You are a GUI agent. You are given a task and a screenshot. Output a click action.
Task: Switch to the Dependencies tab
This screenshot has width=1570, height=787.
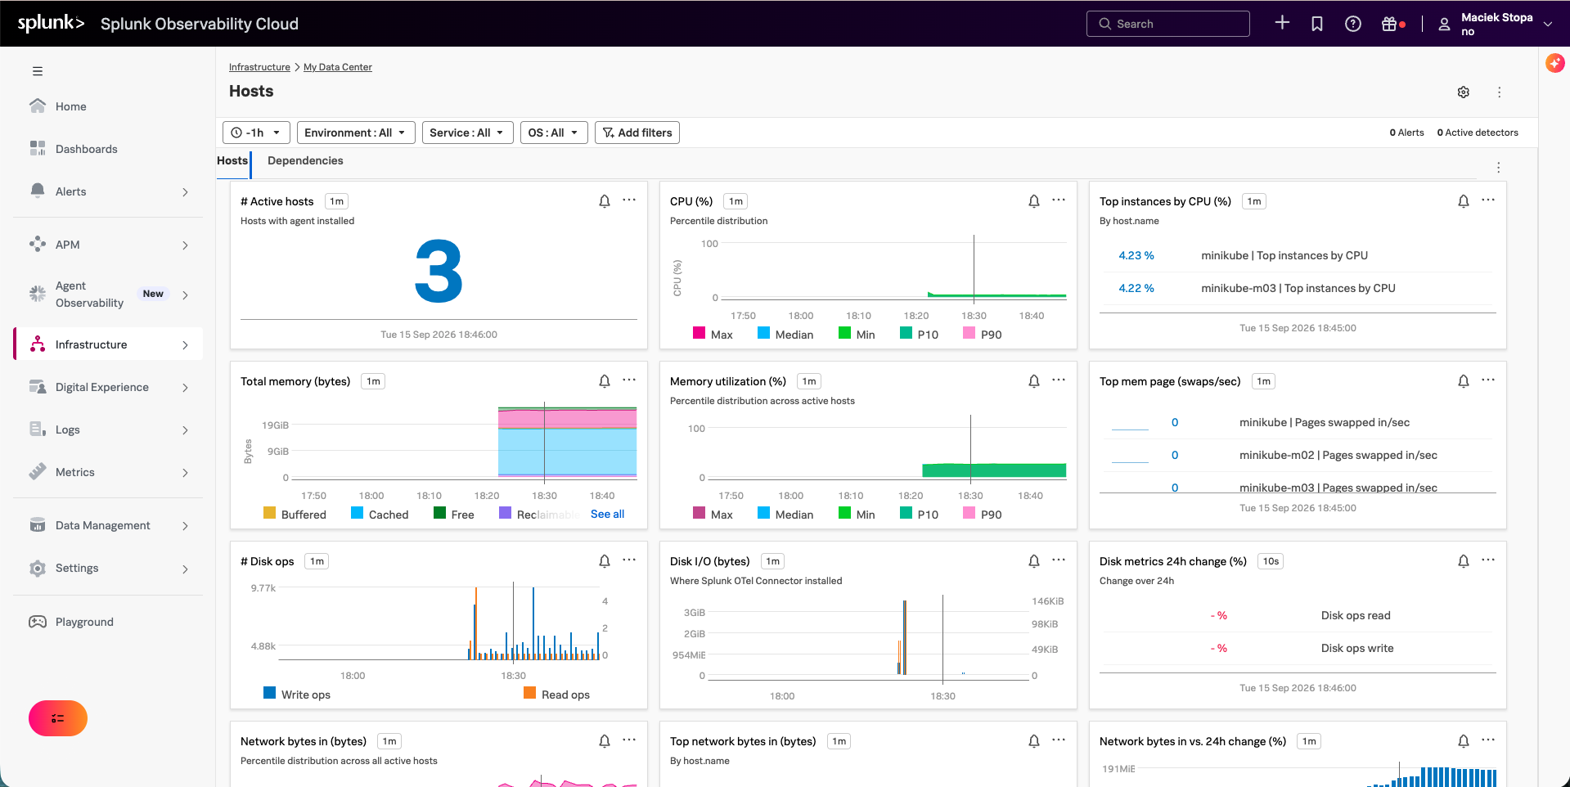tap(305, 160)
